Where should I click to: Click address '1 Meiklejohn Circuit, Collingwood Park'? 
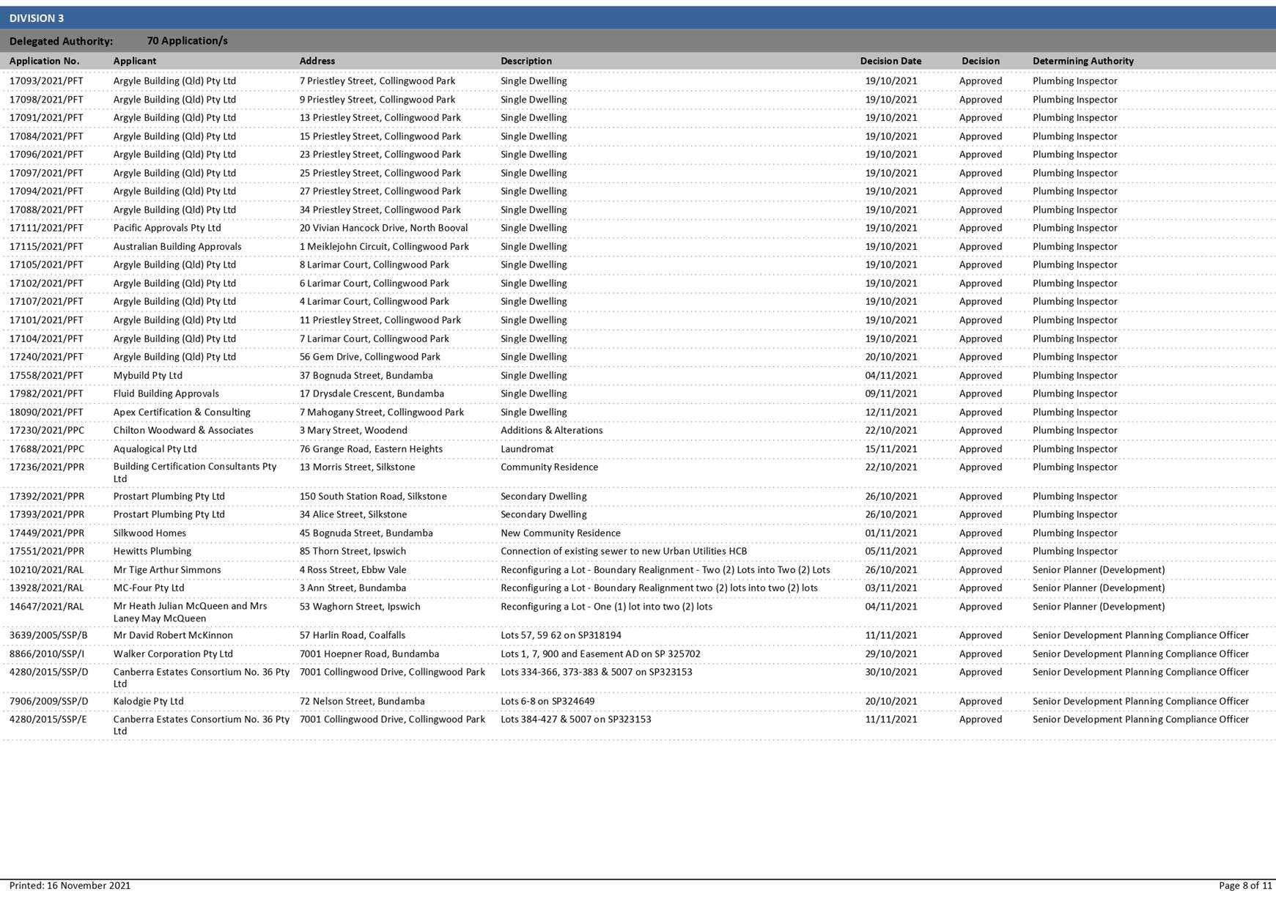pyautogui.click(x=384, y=247)
